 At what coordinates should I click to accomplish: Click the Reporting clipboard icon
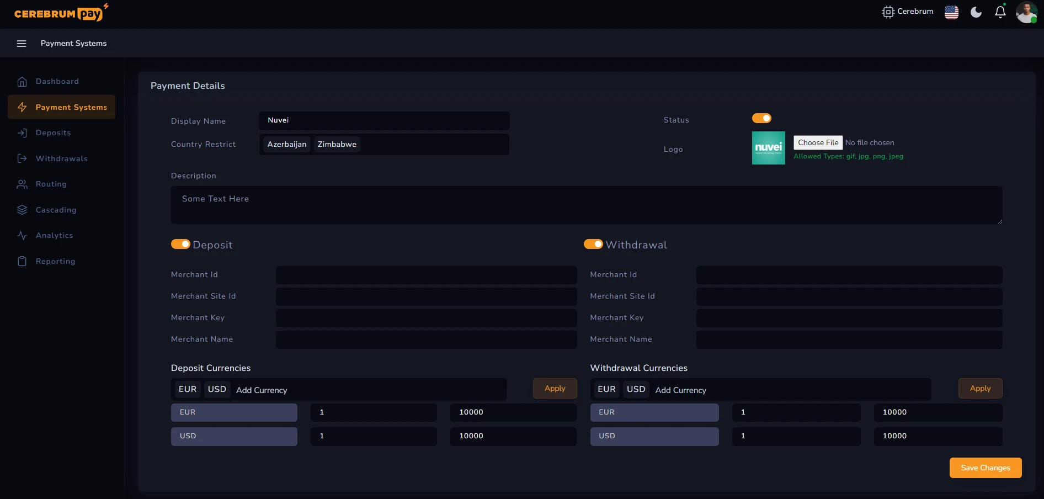coord(22,261)
